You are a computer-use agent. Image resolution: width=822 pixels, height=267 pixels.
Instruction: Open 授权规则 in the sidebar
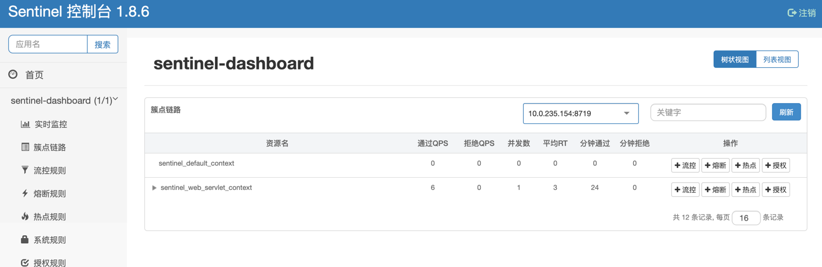(x=50, y=262)
